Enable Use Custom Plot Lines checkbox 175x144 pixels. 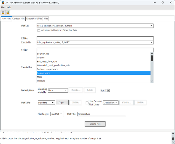tap(87, 103)
